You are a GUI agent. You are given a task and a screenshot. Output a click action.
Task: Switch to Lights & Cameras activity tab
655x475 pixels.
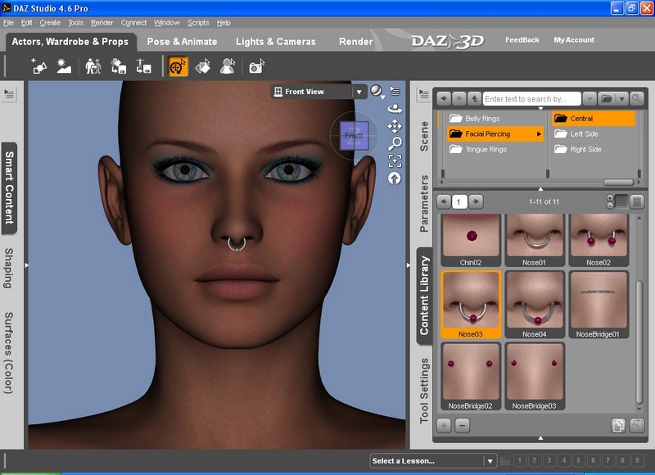(276, 42)
